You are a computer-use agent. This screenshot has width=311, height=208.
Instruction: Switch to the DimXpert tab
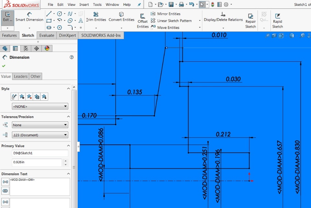coord(67,35)
